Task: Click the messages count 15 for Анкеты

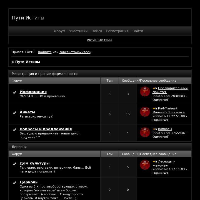Action: click(128, 114)
